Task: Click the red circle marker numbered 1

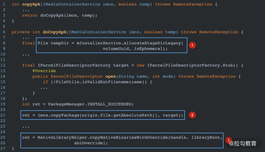Action: pyautogui.click(x=193, y=45)
